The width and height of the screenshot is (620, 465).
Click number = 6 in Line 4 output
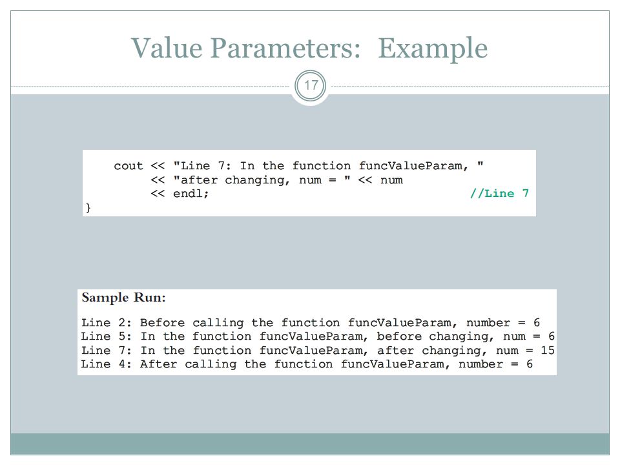coord(495,364)
